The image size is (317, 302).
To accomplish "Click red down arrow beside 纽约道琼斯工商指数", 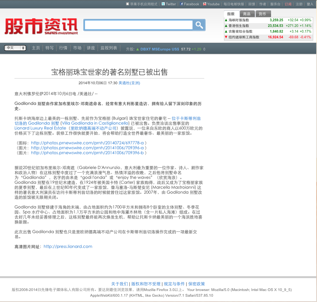I will 226,37.
